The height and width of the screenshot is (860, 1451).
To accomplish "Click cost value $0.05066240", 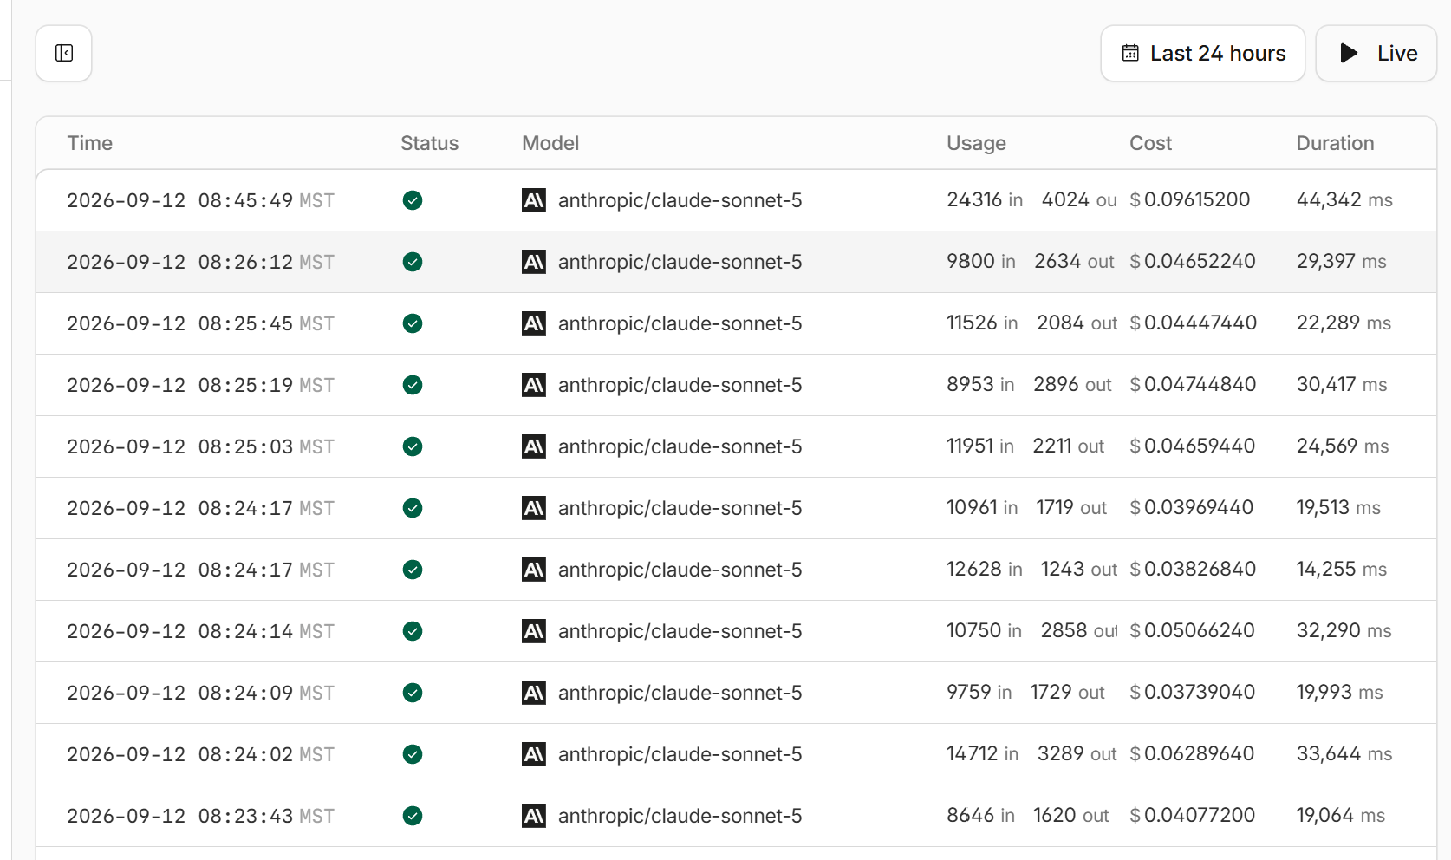I will pos(1193,630).
